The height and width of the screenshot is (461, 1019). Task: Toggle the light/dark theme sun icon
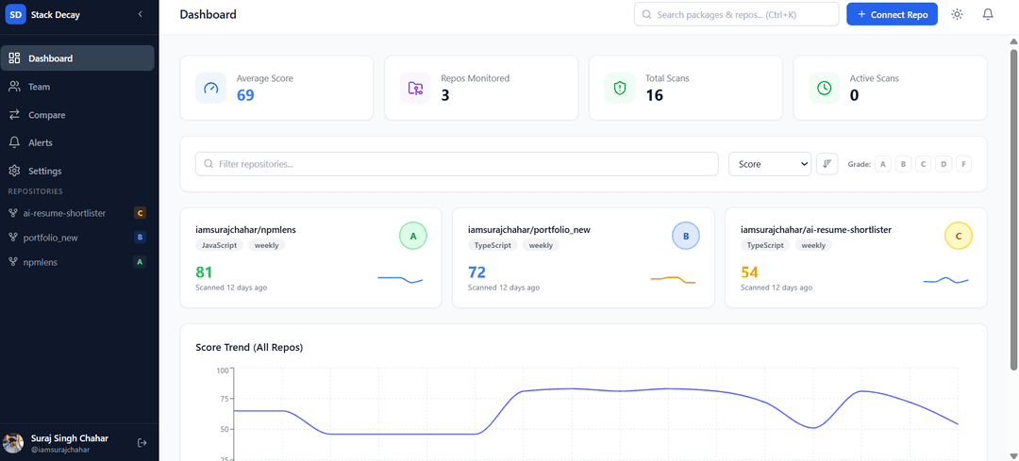pyautogui.click(x=957, y=14)
